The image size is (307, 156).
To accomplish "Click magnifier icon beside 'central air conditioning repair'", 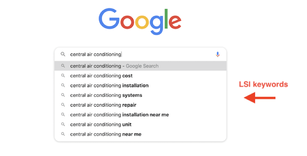I will tap(63, 105).
